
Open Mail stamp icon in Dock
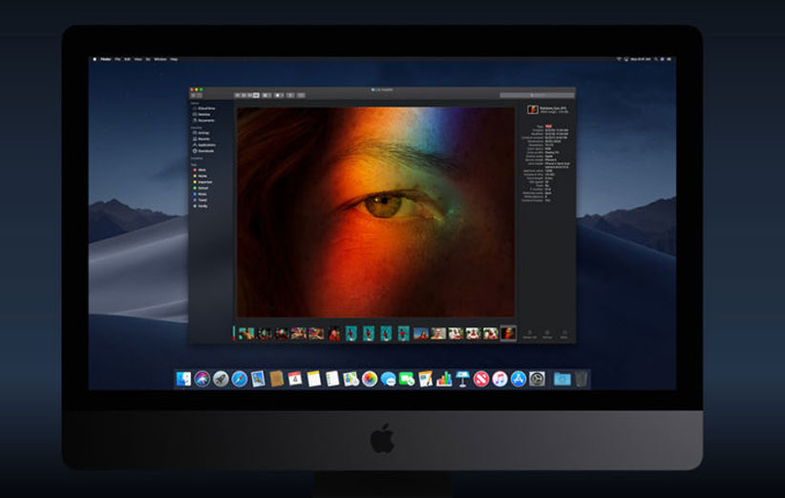tap(258, 379)
